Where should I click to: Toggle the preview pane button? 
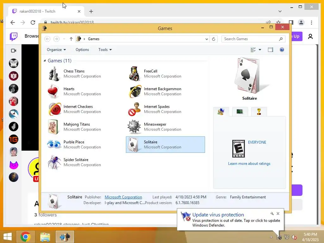[x=271, y=50]
